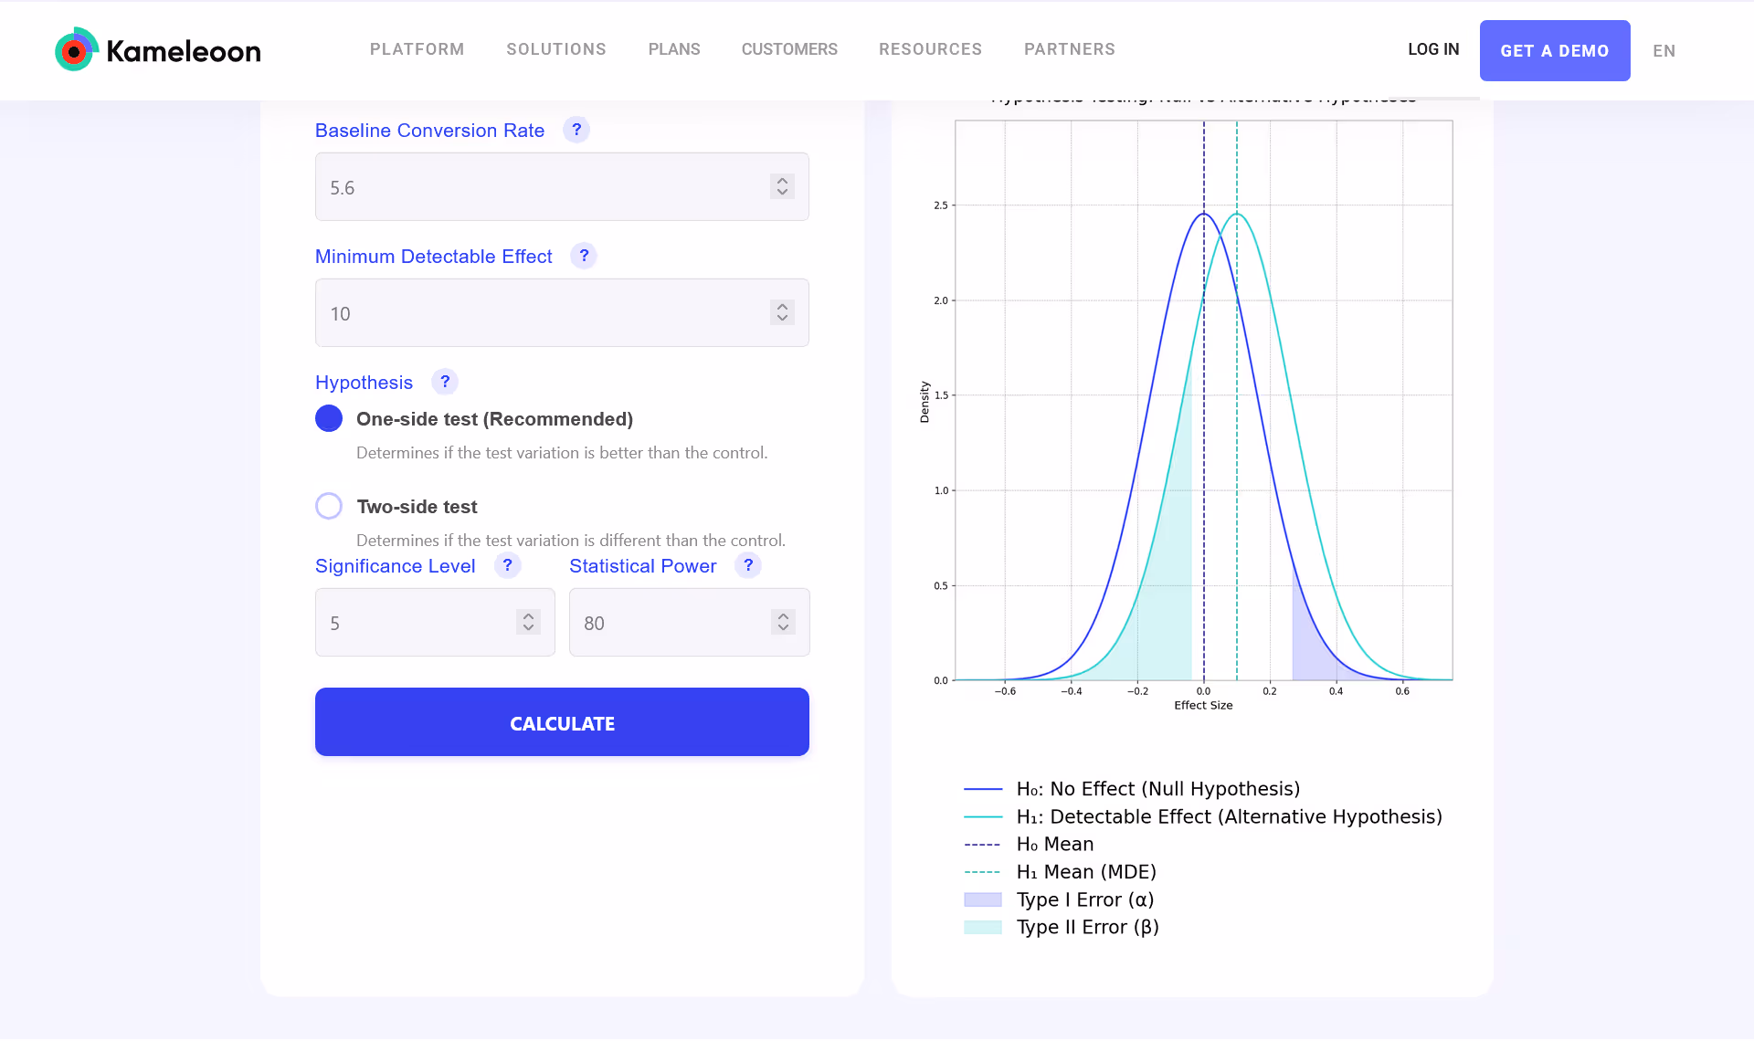Click the Statistical Power question mark icon
The image size is (1754, 1041).
coord(748,566)
